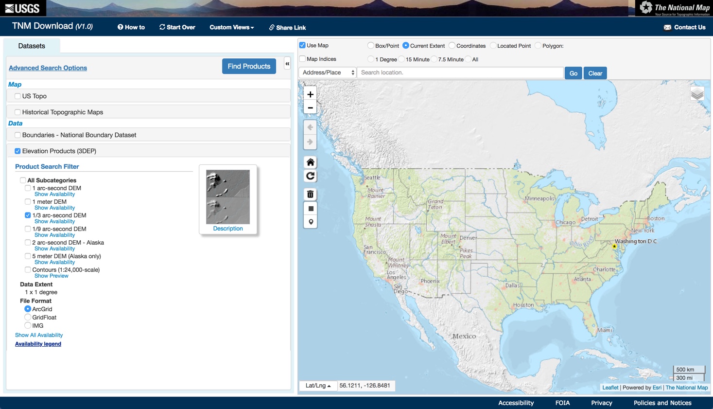Check the 1/9 arc-second DEM option
The height and width of the screenshot is (409, 713).
pos(28,229)
